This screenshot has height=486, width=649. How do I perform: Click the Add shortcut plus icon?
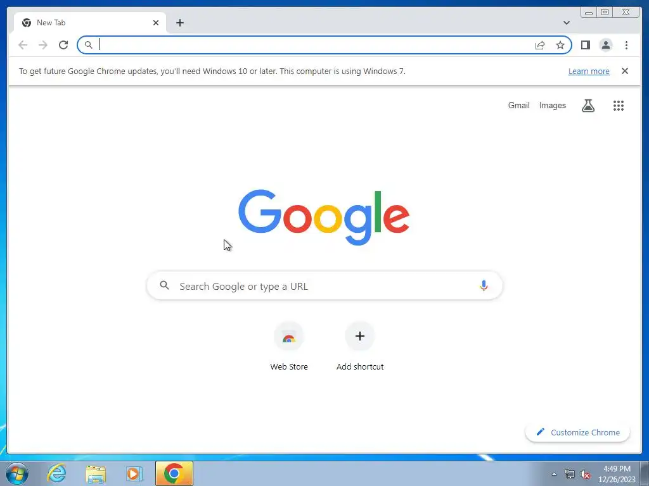360,336
